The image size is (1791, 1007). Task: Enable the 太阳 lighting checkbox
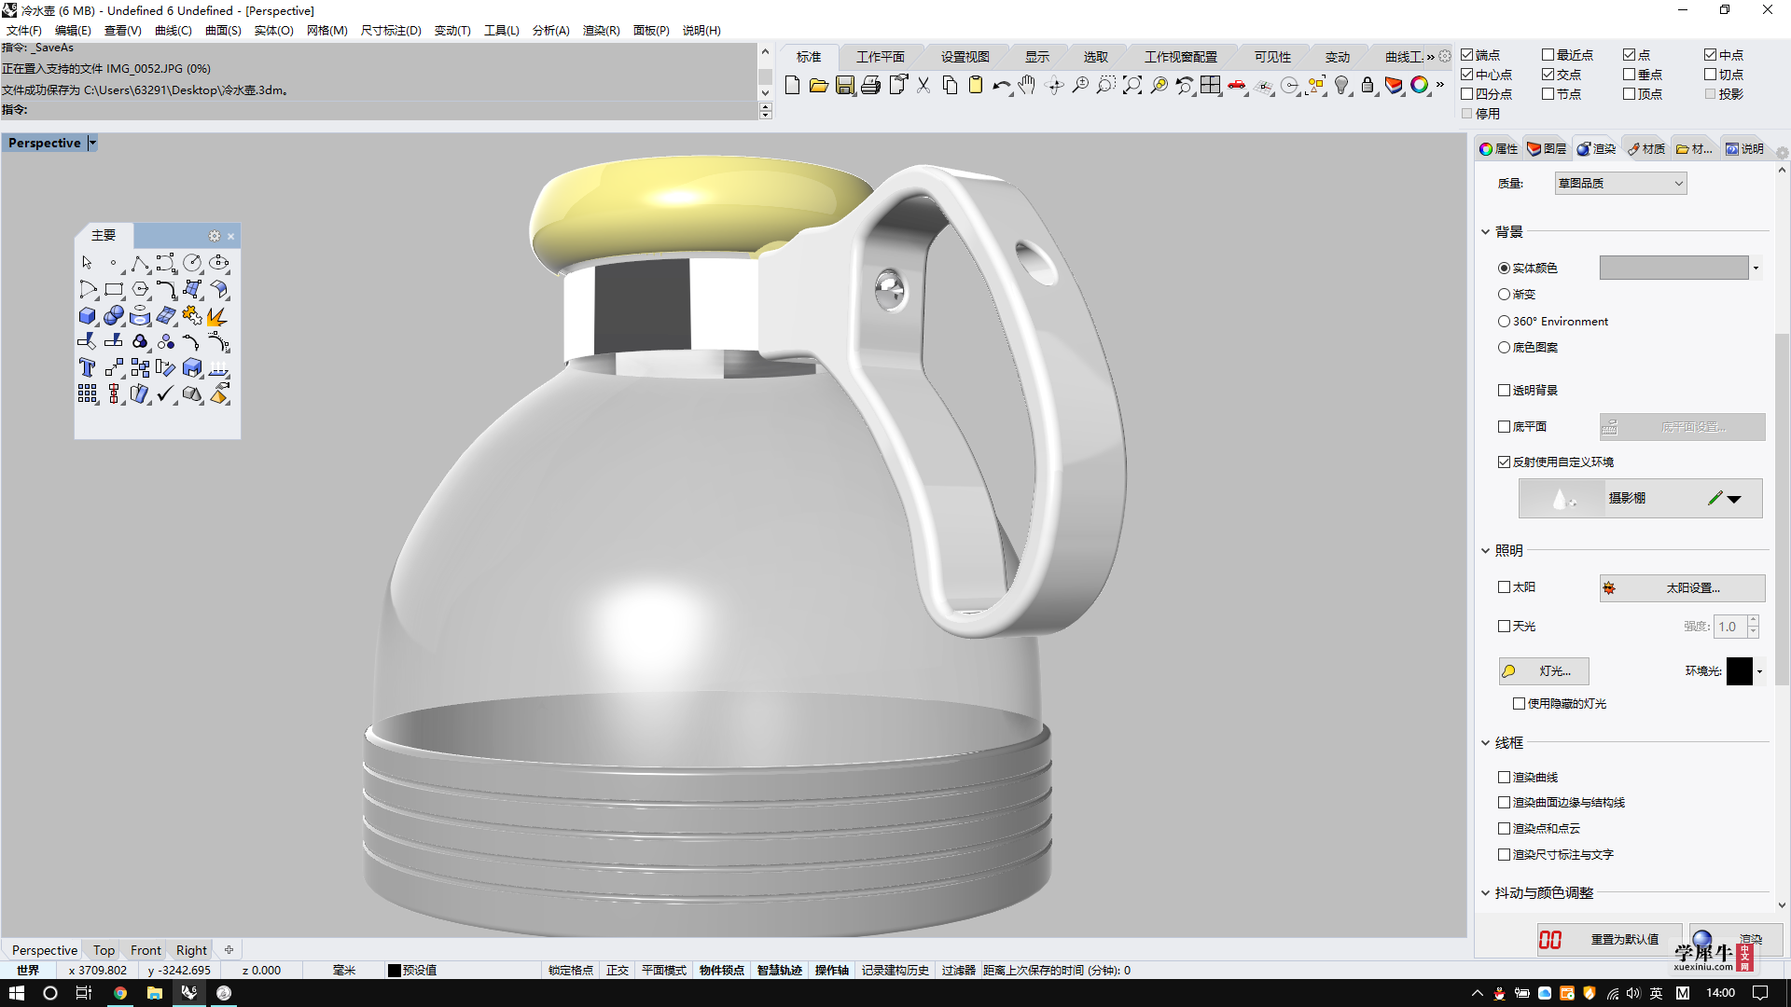(x=1504, y=587)
